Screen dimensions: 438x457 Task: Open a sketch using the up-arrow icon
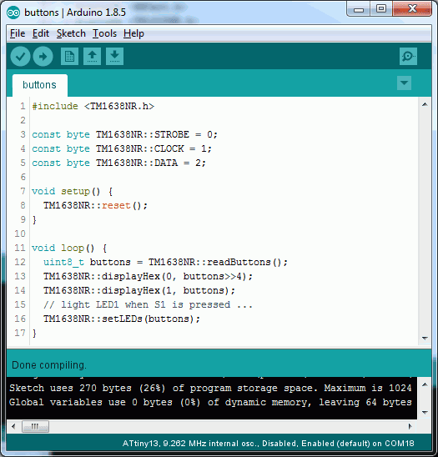pyautogui.click(x=92, y=56)
